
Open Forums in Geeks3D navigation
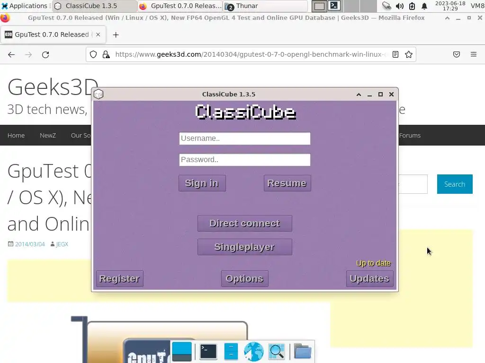pos(410,135)
